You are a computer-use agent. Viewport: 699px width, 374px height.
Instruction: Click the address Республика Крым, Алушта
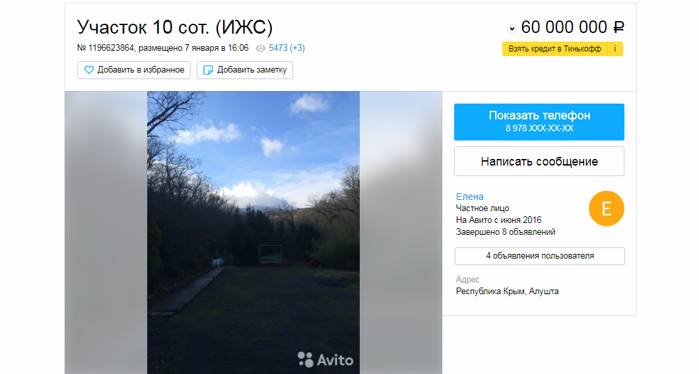[x=507, y=291]
